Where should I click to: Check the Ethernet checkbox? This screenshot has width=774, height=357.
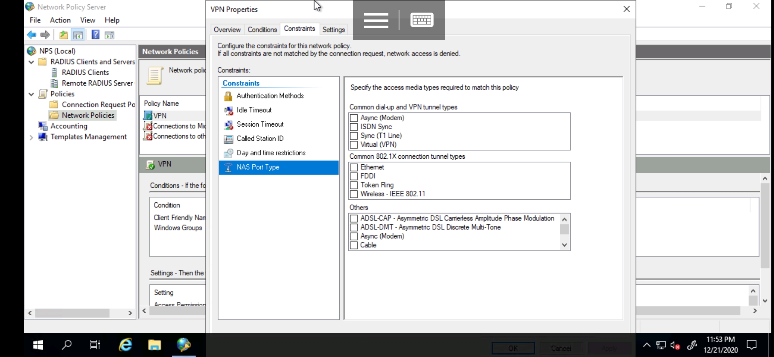(x=354, y=167)
